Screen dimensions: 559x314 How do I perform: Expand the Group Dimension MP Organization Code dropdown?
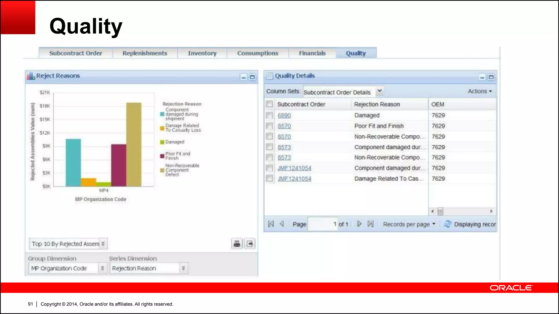102,268
